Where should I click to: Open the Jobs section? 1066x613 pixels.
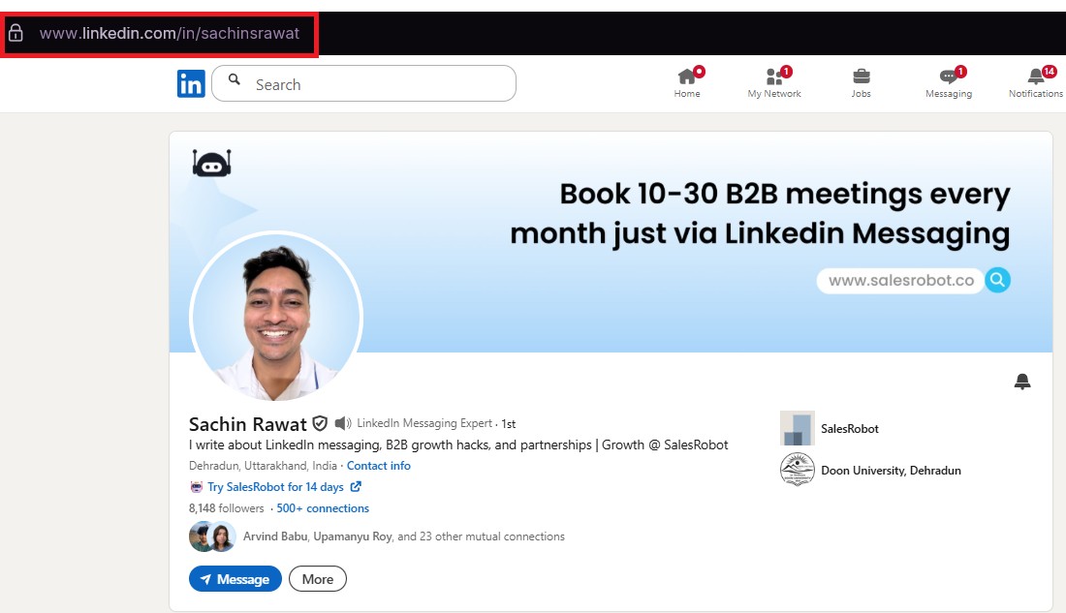(x=861, y=82)
